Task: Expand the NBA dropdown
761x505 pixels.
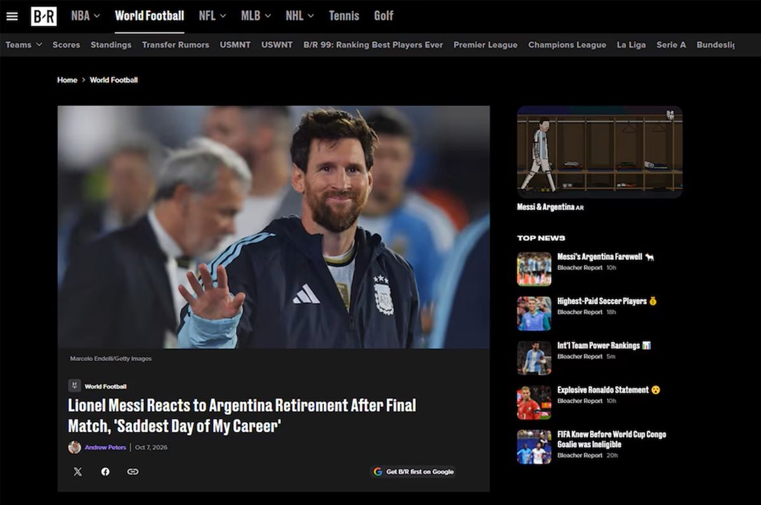Action: click(x=85, y=16)
